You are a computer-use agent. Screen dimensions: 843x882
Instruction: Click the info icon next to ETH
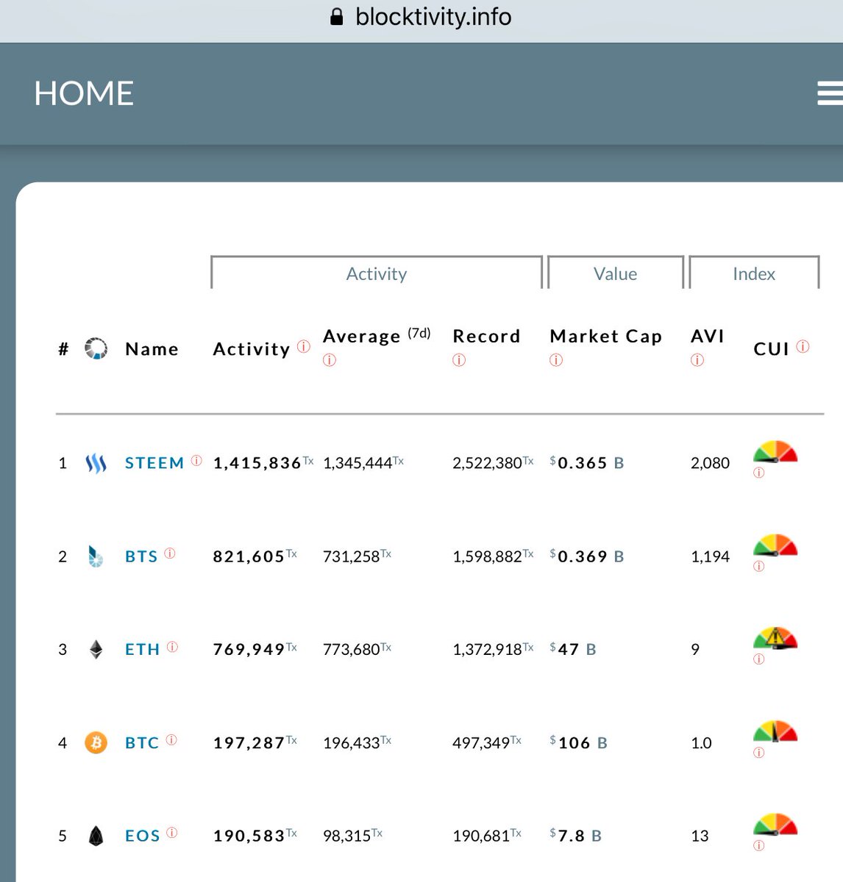[x=172, y=647]
